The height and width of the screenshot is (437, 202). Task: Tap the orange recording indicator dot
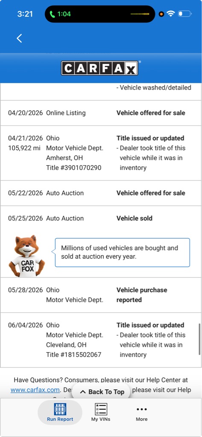coord(161,14)
